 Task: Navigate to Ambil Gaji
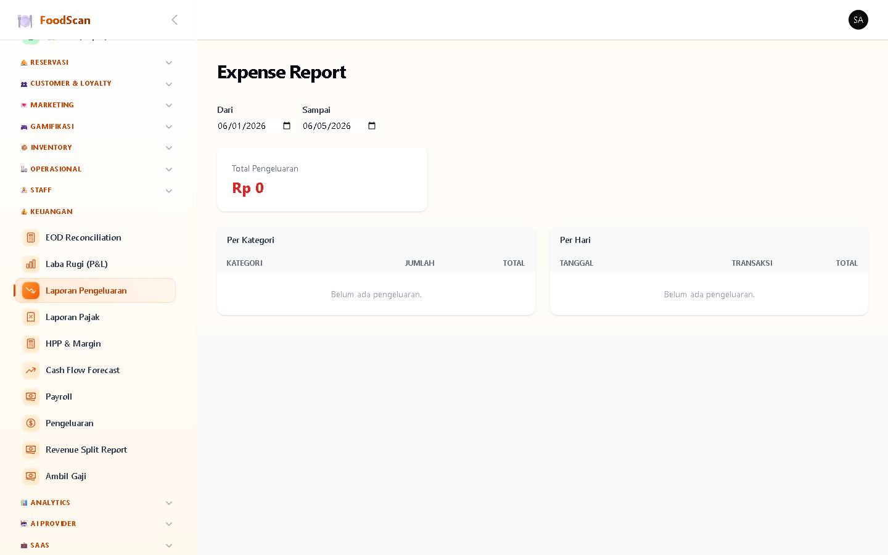96,476
